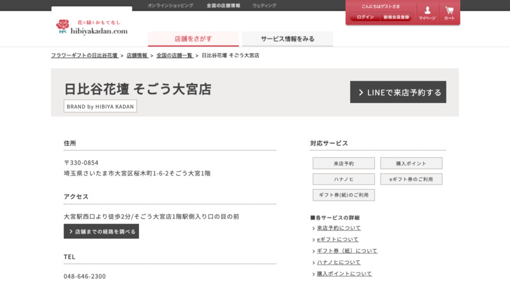510x287 pixels.
Task: Select the eギフト券のご利用 service button
Action: [411, 179]
